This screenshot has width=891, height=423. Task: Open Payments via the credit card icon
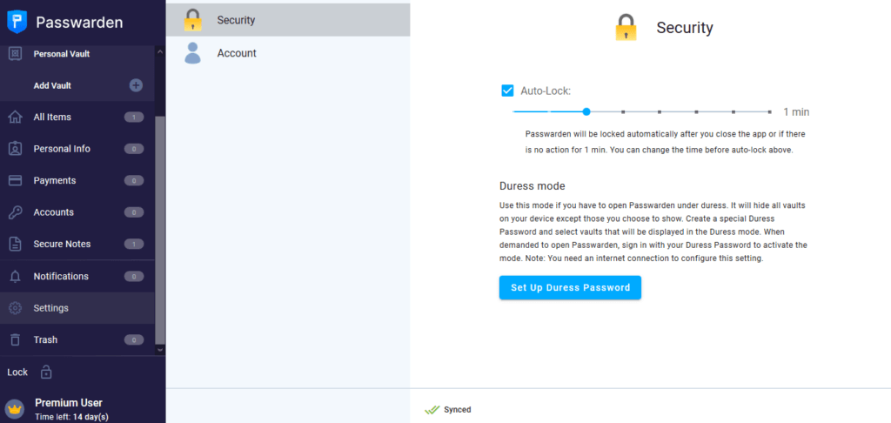[16, 181]
